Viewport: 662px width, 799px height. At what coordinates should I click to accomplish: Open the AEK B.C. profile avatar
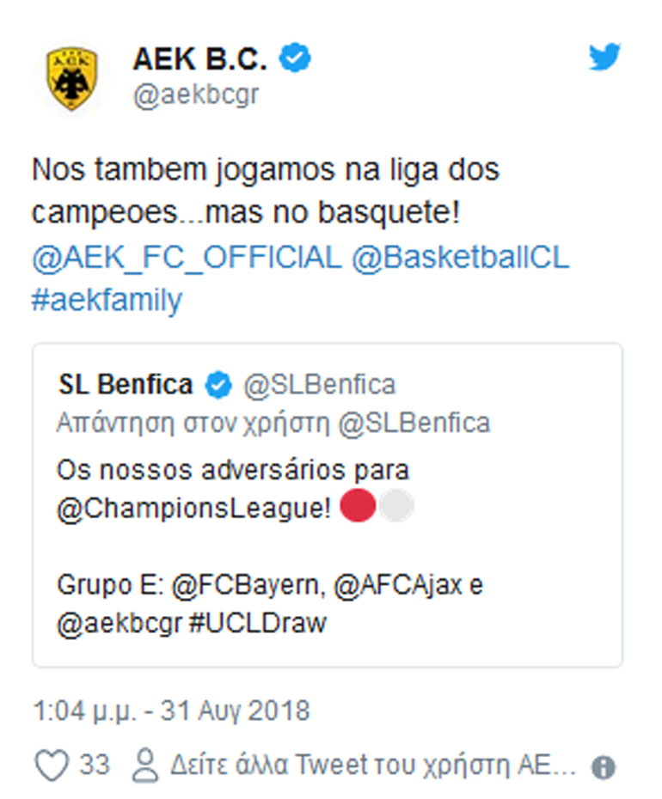pyautogui.click(x=71, y=79)
